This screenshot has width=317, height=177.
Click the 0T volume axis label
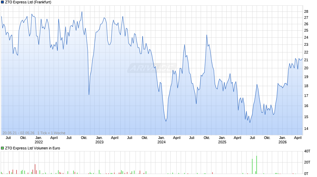(306, 174)
